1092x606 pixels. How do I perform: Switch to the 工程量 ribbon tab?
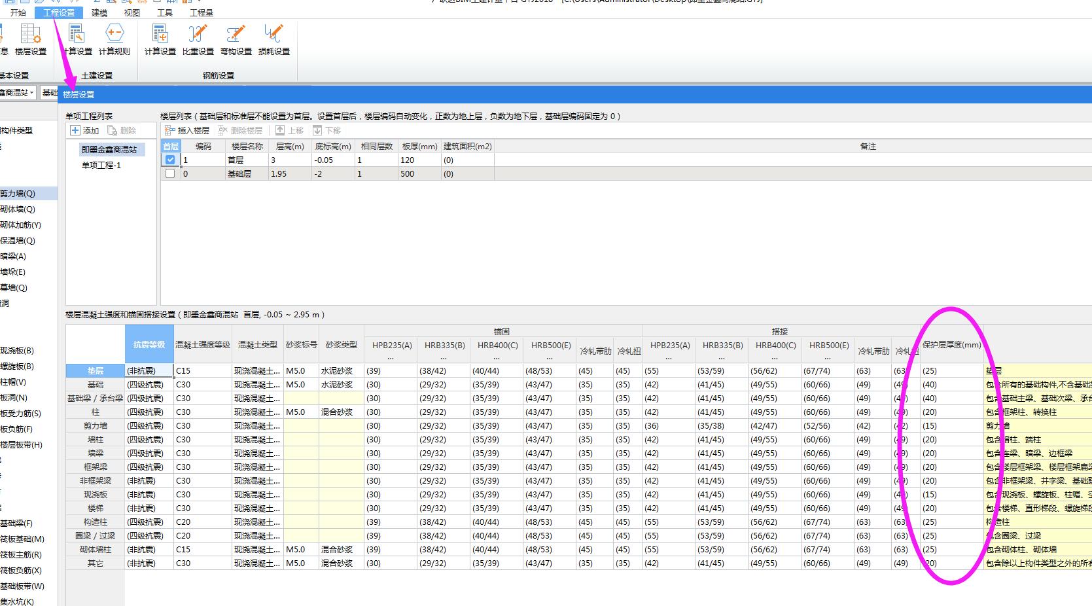coord(202,12)
